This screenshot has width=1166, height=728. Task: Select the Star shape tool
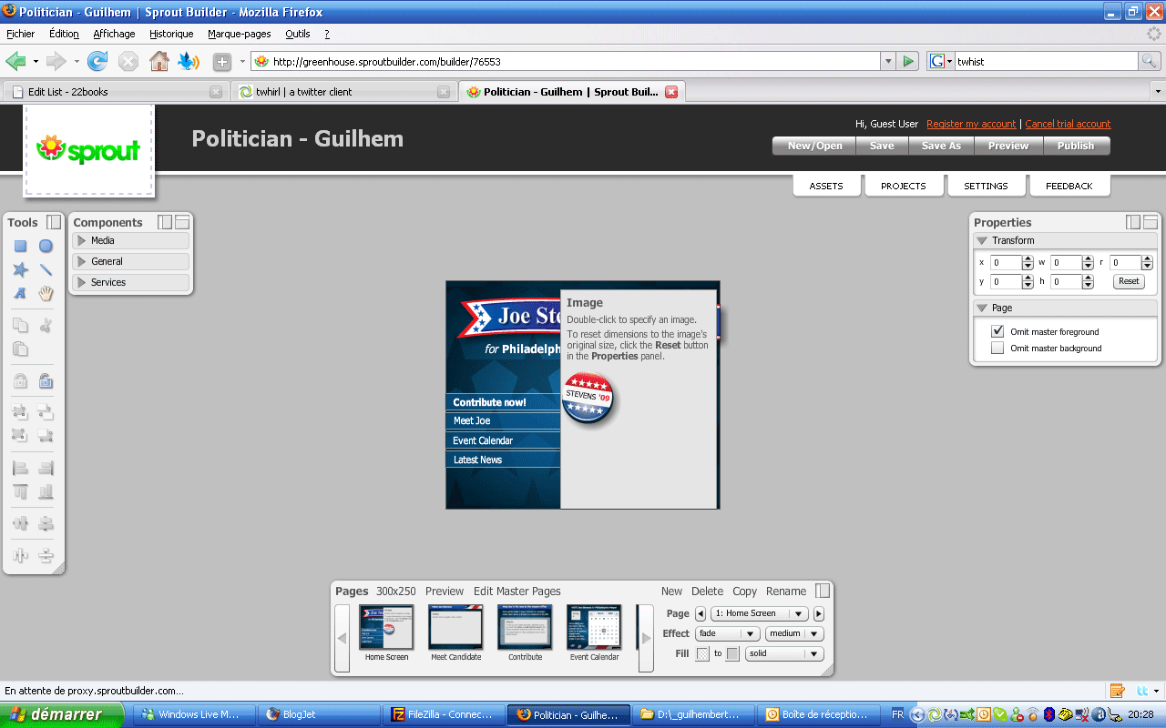pyautogui.click(x=20, y=270)
